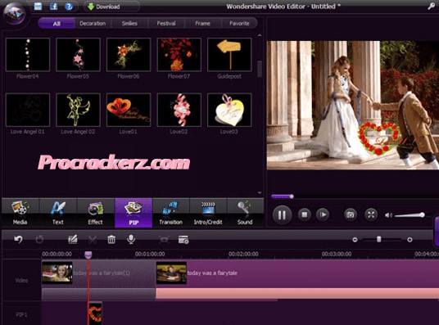Click the heart overlay in preview
Image resolution: width=439 pixels, height=325 pixels.
tap(379, 138)
